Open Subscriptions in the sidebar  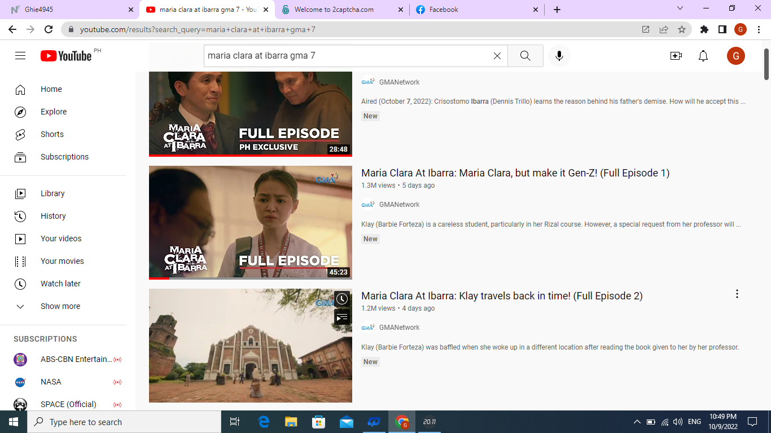(x=63, y=157)
